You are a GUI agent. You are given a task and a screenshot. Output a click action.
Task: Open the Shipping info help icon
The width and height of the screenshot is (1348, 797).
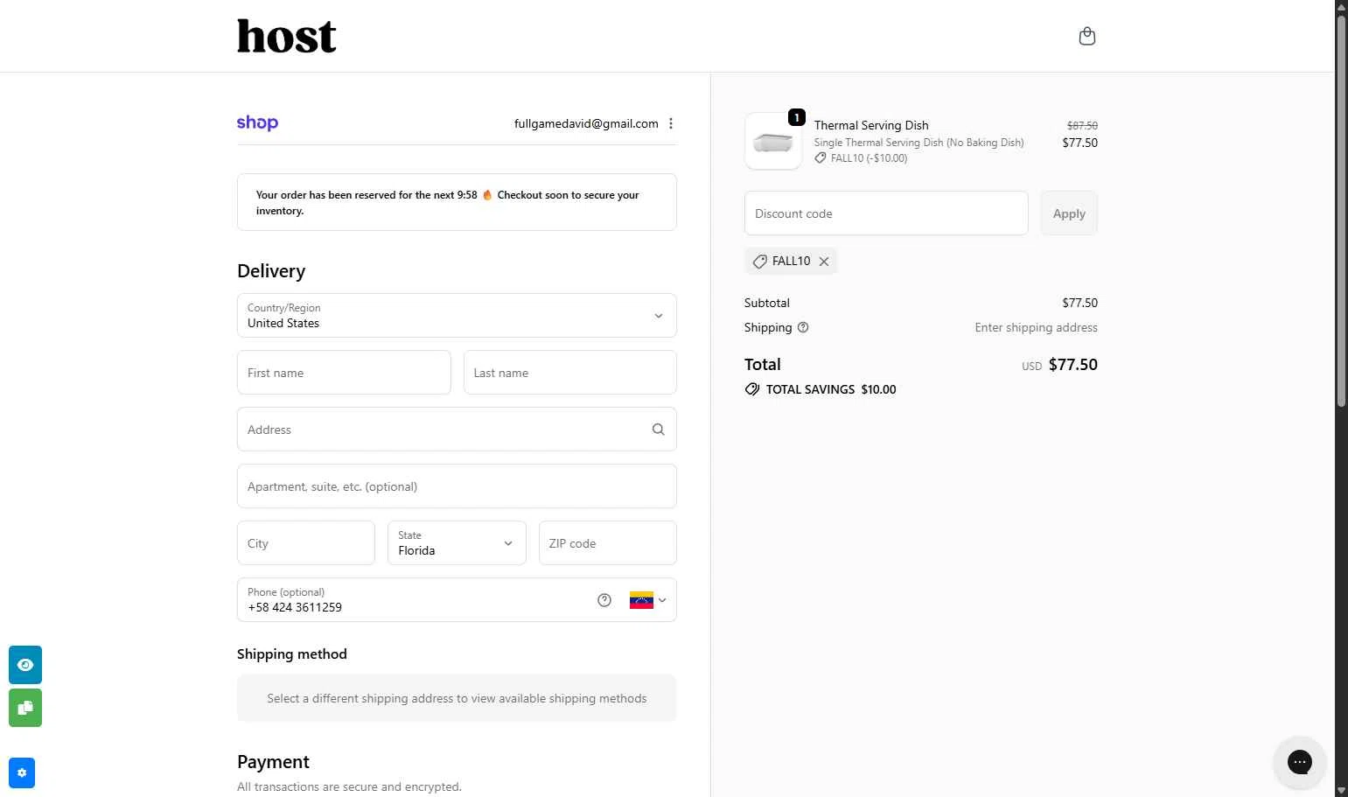click(803, 327)
